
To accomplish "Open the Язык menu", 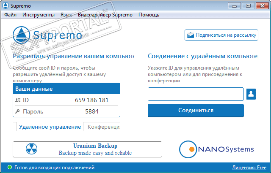I will click(x=66, y=15).
